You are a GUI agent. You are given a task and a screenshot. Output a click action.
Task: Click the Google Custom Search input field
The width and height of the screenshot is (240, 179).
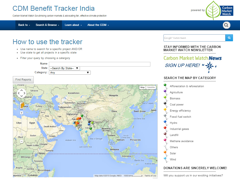194,38
